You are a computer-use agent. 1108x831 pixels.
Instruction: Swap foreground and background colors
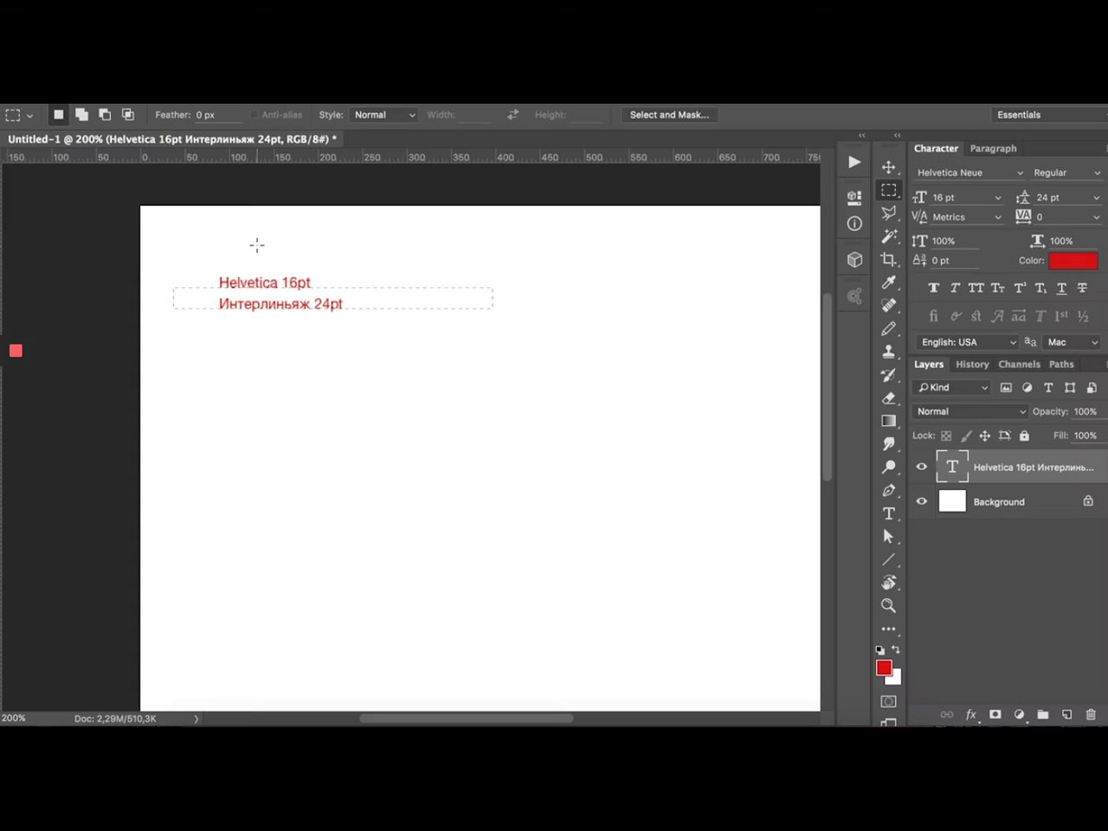pyautogui.click(x=896, y=649)
